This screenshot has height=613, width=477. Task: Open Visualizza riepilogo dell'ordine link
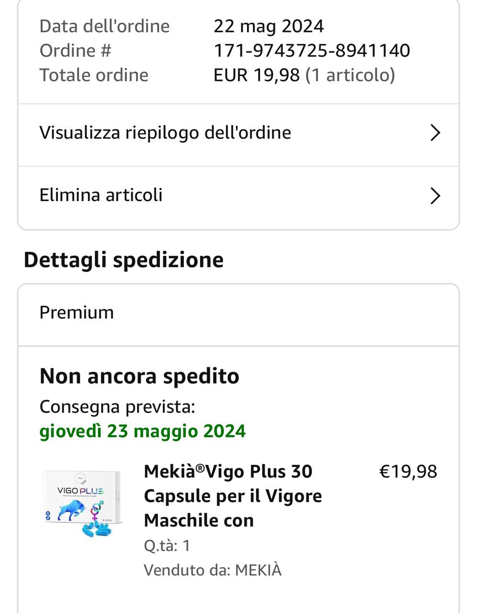click(165, 133)
